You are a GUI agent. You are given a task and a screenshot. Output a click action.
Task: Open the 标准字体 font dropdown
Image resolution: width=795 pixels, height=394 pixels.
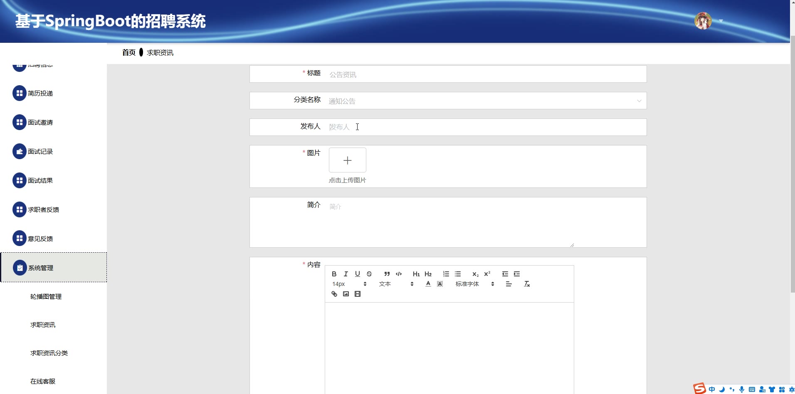tap(475, 284)
